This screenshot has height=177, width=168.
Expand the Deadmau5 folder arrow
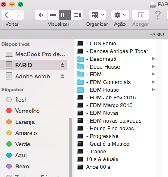[153, 59]
